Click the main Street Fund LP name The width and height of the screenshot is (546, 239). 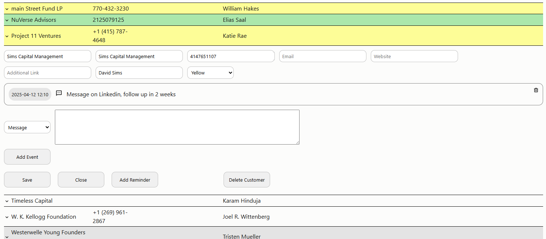point(37,9)
